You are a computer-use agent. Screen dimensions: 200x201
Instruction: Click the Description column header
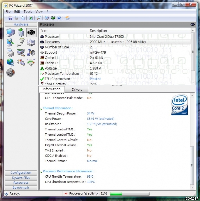pyautogui.click(x=139, y=31)
